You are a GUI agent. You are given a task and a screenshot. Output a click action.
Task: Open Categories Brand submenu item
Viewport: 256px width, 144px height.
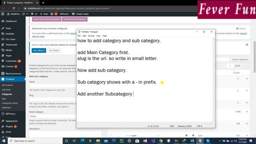(10, 103)
